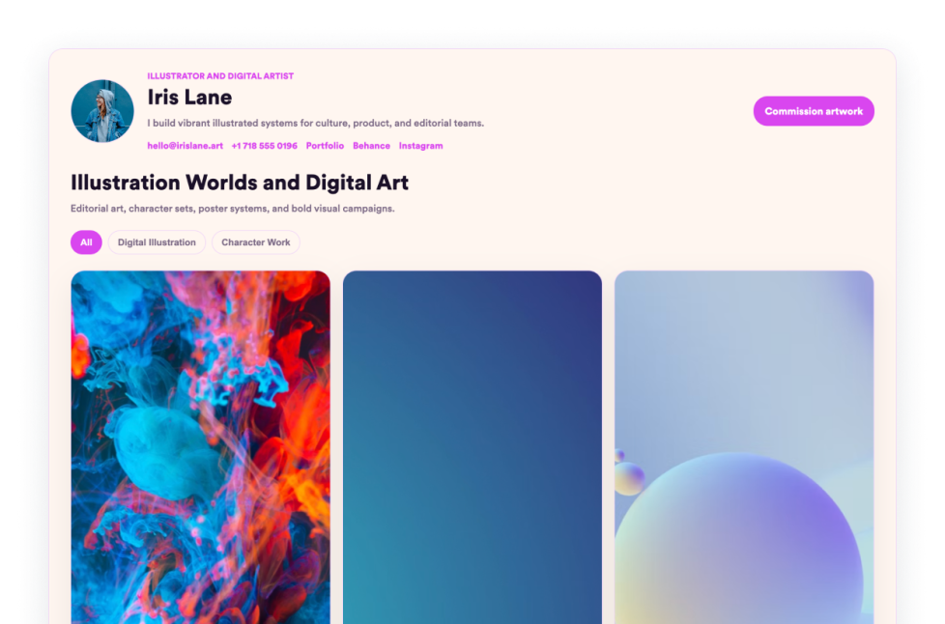Visit the Behance link
Screen dimensions: 945x624
click(x=371, y=146)
